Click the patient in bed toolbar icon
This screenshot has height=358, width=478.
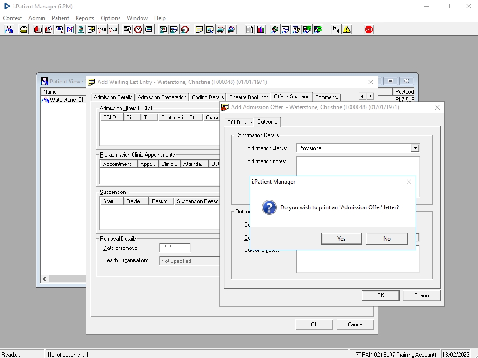tap(232, 29)
